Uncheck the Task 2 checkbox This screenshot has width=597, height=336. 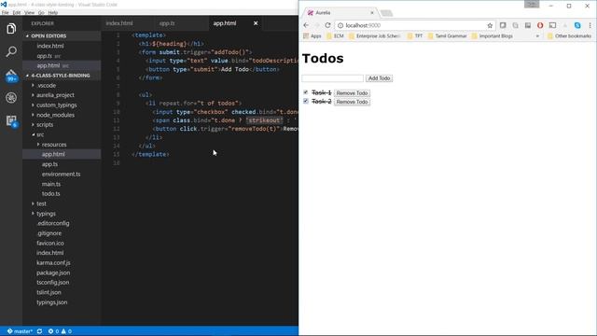point(306,101)
